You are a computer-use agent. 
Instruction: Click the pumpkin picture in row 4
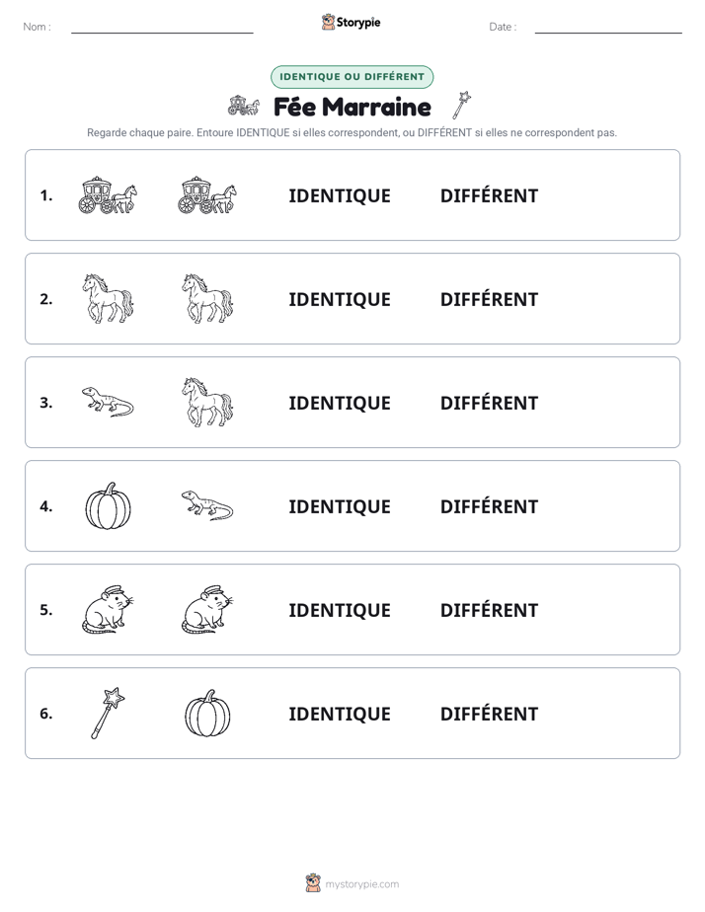(108, 505)
